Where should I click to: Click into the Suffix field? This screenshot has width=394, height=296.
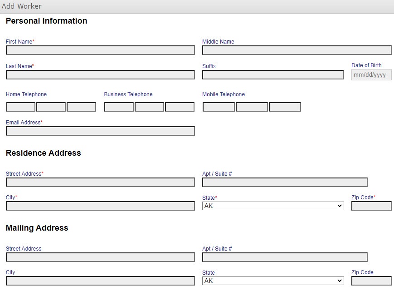[273, 75]
